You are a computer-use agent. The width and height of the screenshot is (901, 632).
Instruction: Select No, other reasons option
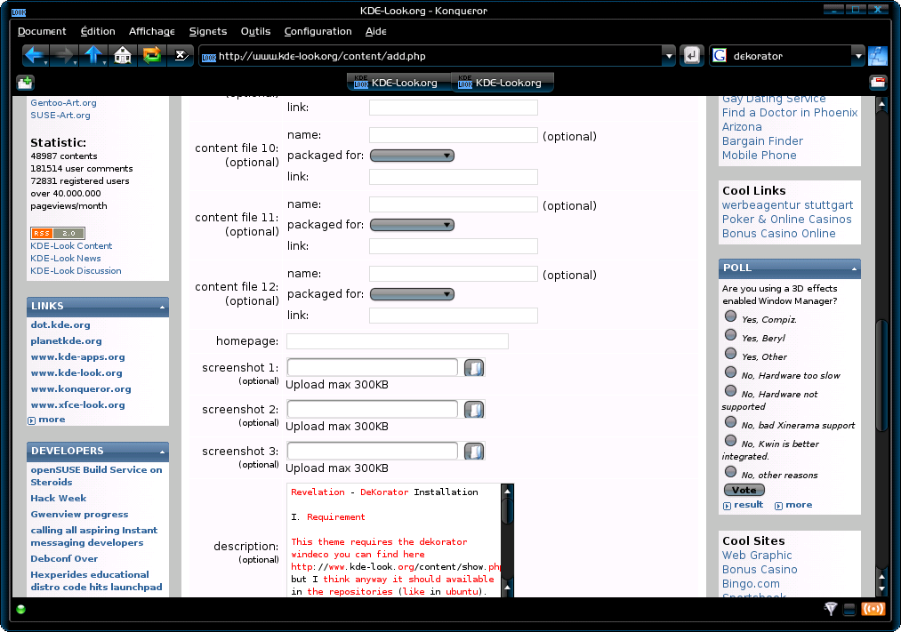tap(730, 472)
